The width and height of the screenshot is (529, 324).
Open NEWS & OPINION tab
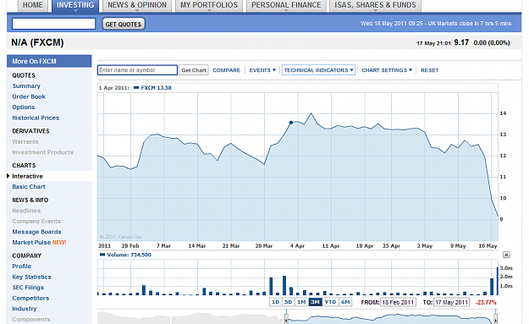point(137,5)
